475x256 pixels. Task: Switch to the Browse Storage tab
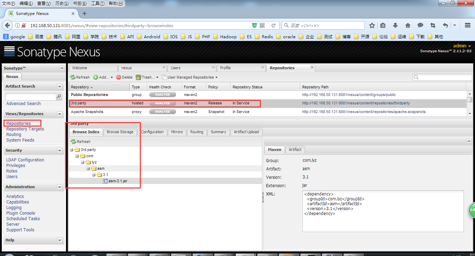tap(120, 132)
